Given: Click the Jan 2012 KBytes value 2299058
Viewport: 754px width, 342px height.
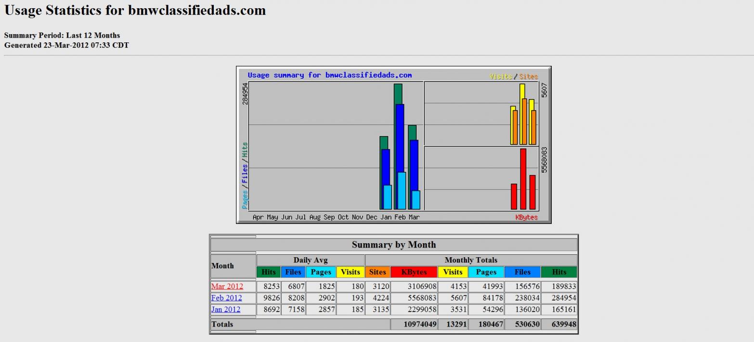Looking at the screenshot, I should pyautogui.click(x=422, y=309).
